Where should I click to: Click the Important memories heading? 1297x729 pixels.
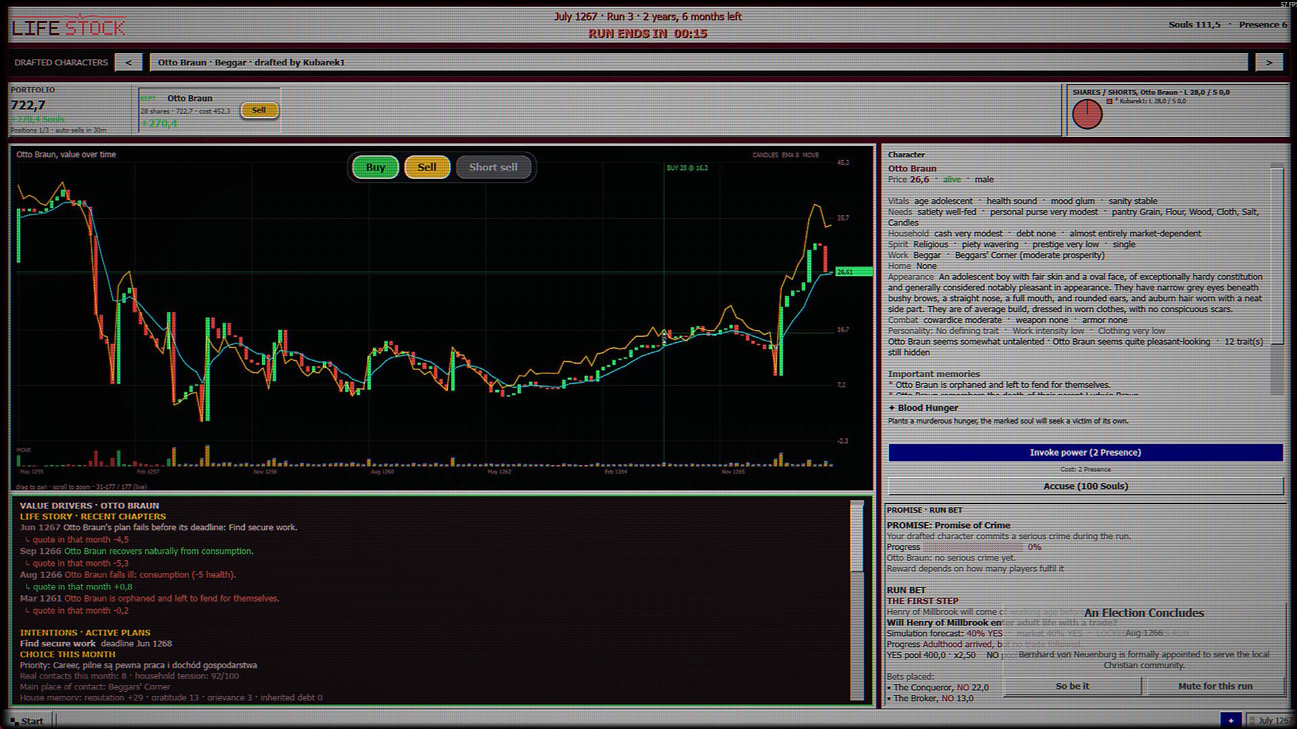pos(934,374)
